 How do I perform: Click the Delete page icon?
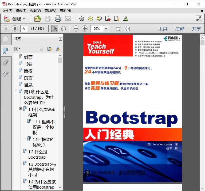[x=108, y=19]
